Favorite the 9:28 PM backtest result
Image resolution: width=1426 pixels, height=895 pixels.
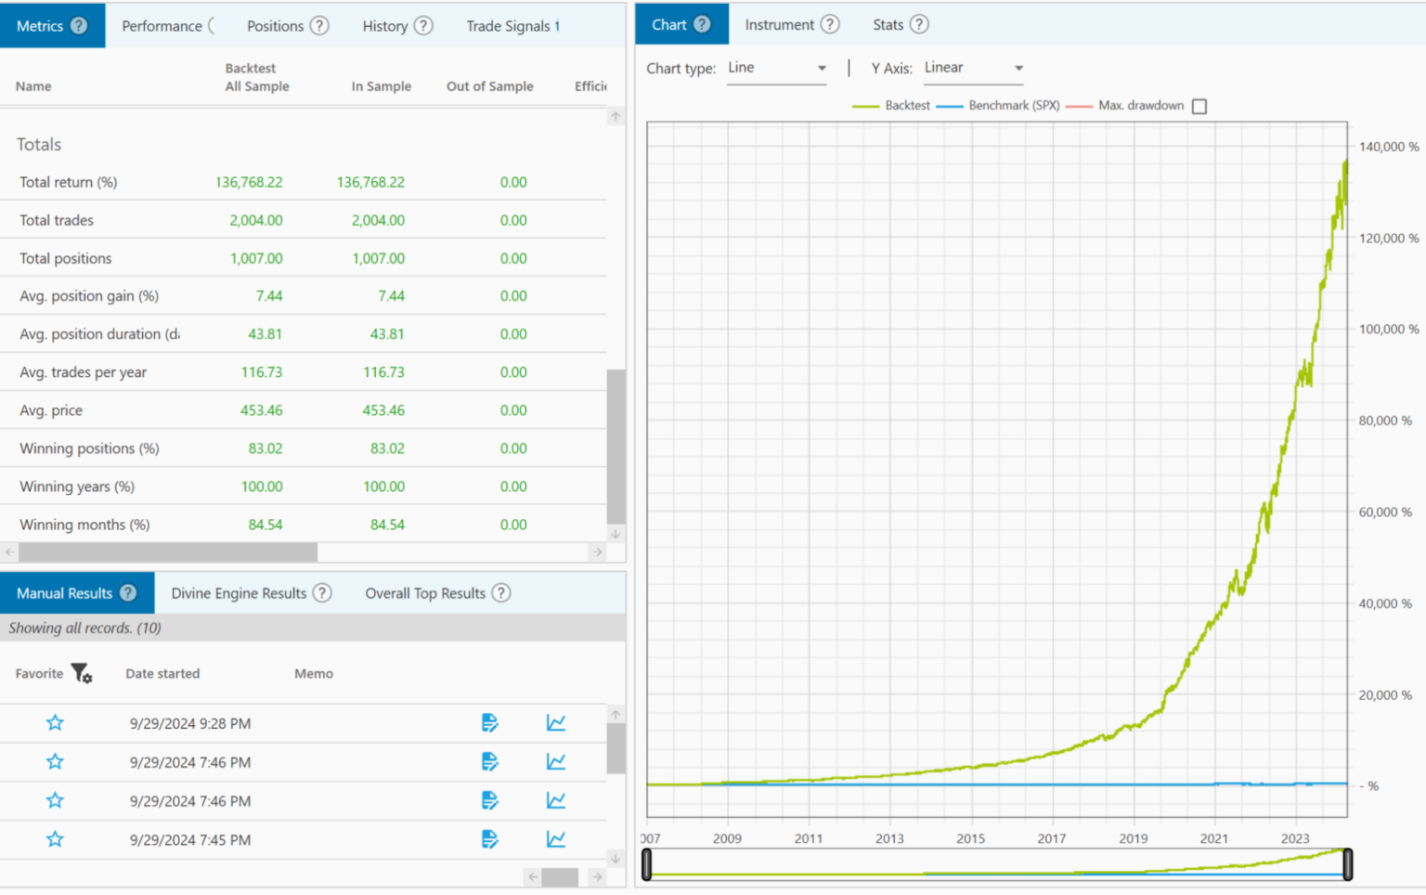click(55, 722)
